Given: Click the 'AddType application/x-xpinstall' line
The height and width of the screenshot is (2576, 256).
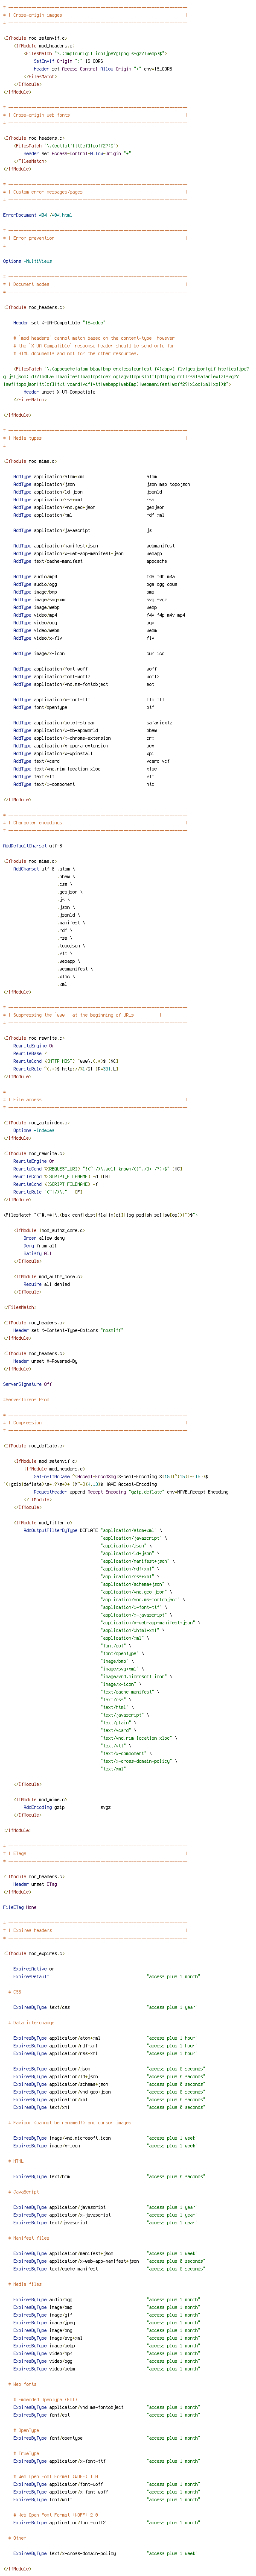Looking at the screenshot, I should click(84, 753).
